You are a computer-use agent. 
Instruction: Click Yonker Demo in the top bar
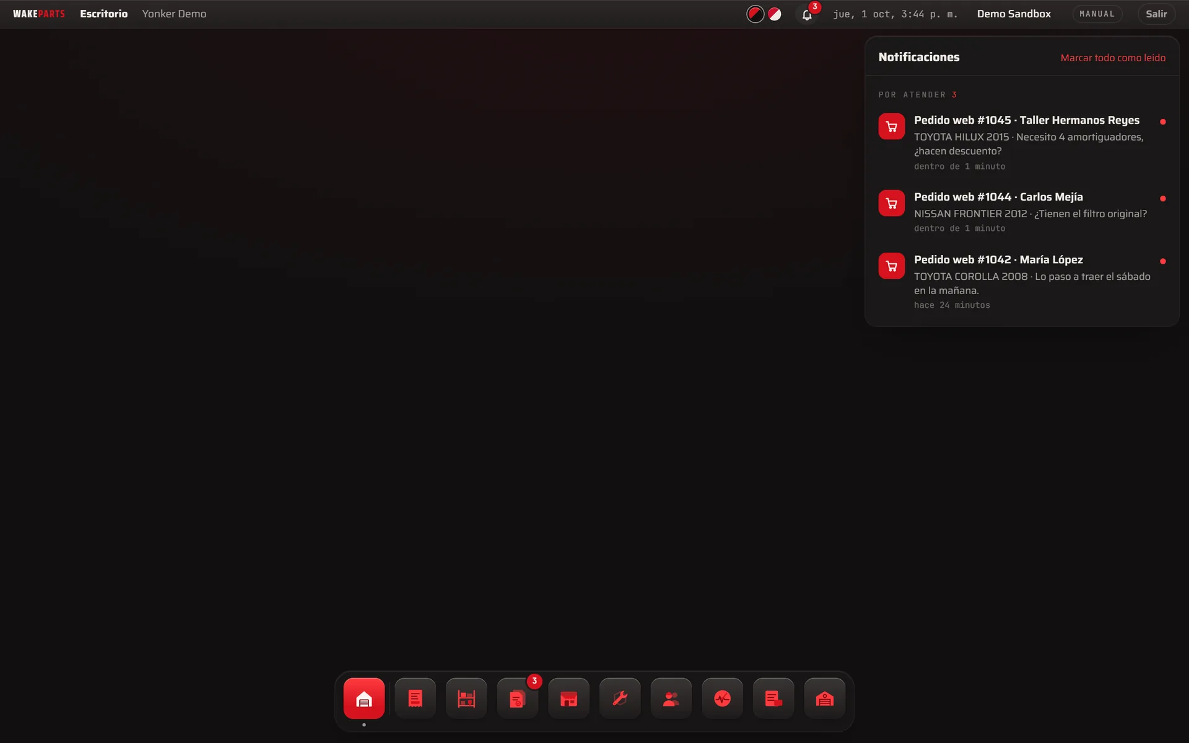tap(174, 14)
